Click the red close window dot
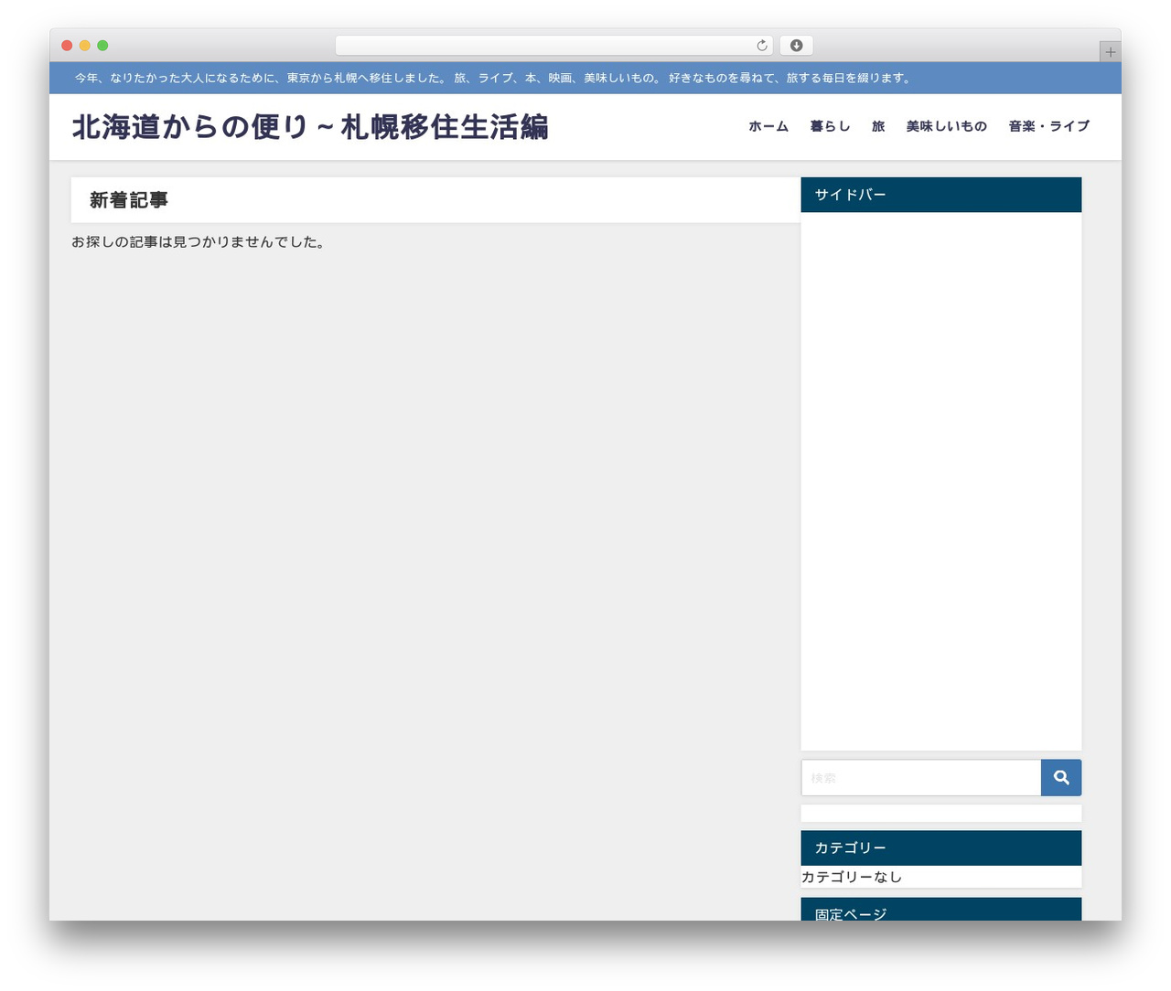This screenshot has width=1171, height=991. [67, 46]
